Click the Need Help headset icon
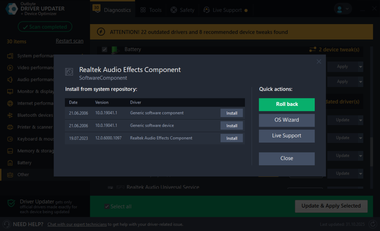The width and height of the screenshot is (380, 231). point(6,224)
